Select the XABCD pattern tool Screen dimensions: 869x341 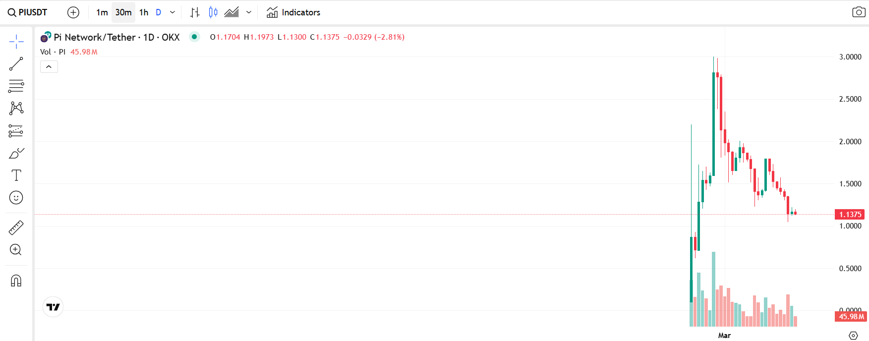coord(16,108)
